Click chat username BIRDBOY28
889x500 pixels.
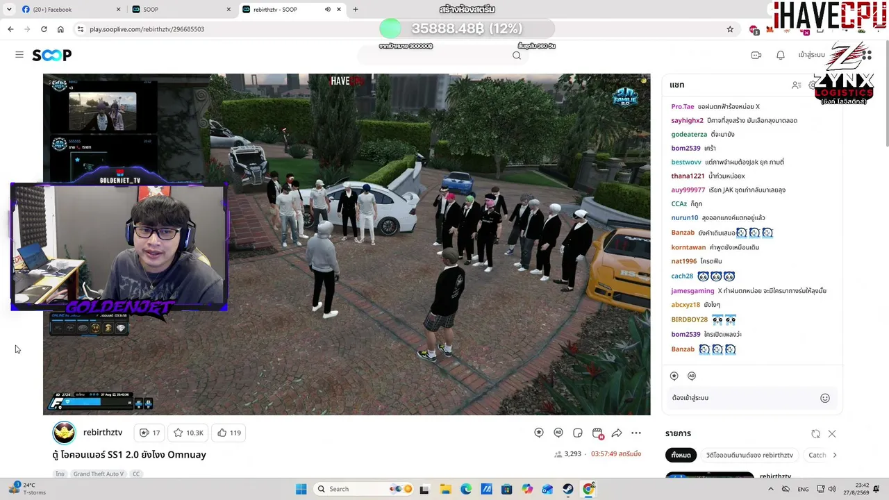click(x=689, y=319)
